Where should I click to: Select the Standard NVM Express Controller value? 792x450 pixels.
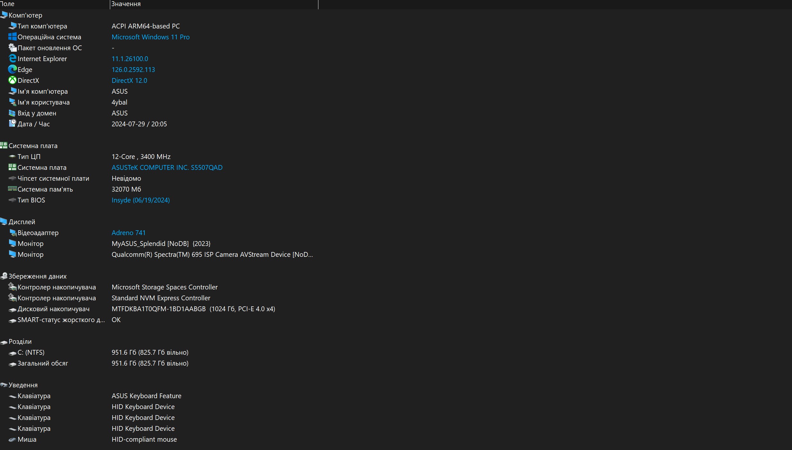click(x=161, y=298)
